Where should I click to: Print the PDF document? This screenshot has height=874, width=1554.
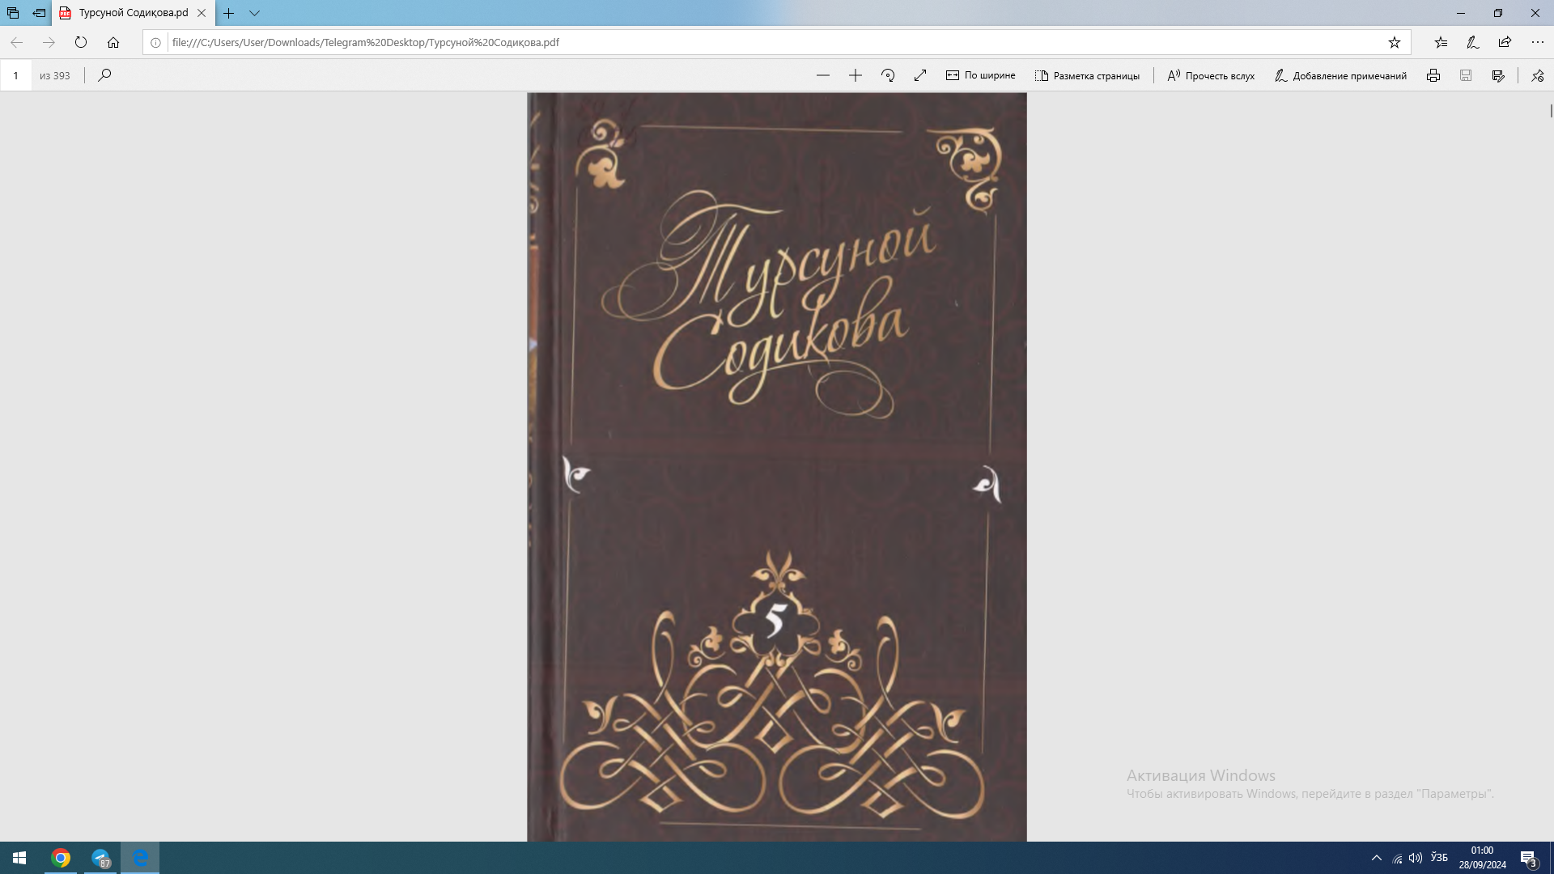(x=1433, y=75)
